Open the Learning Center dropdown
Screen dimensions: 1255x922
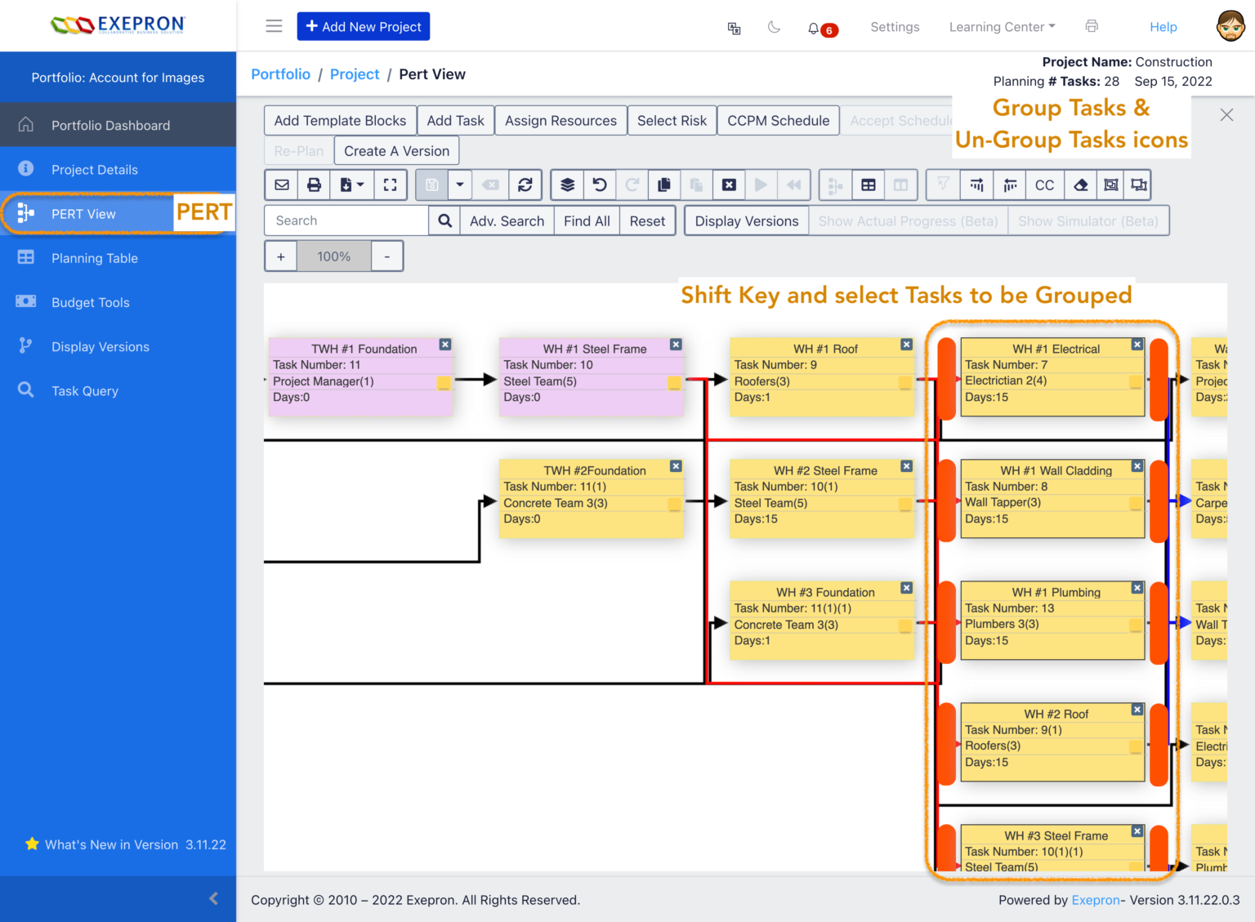tap(1002, 27)
